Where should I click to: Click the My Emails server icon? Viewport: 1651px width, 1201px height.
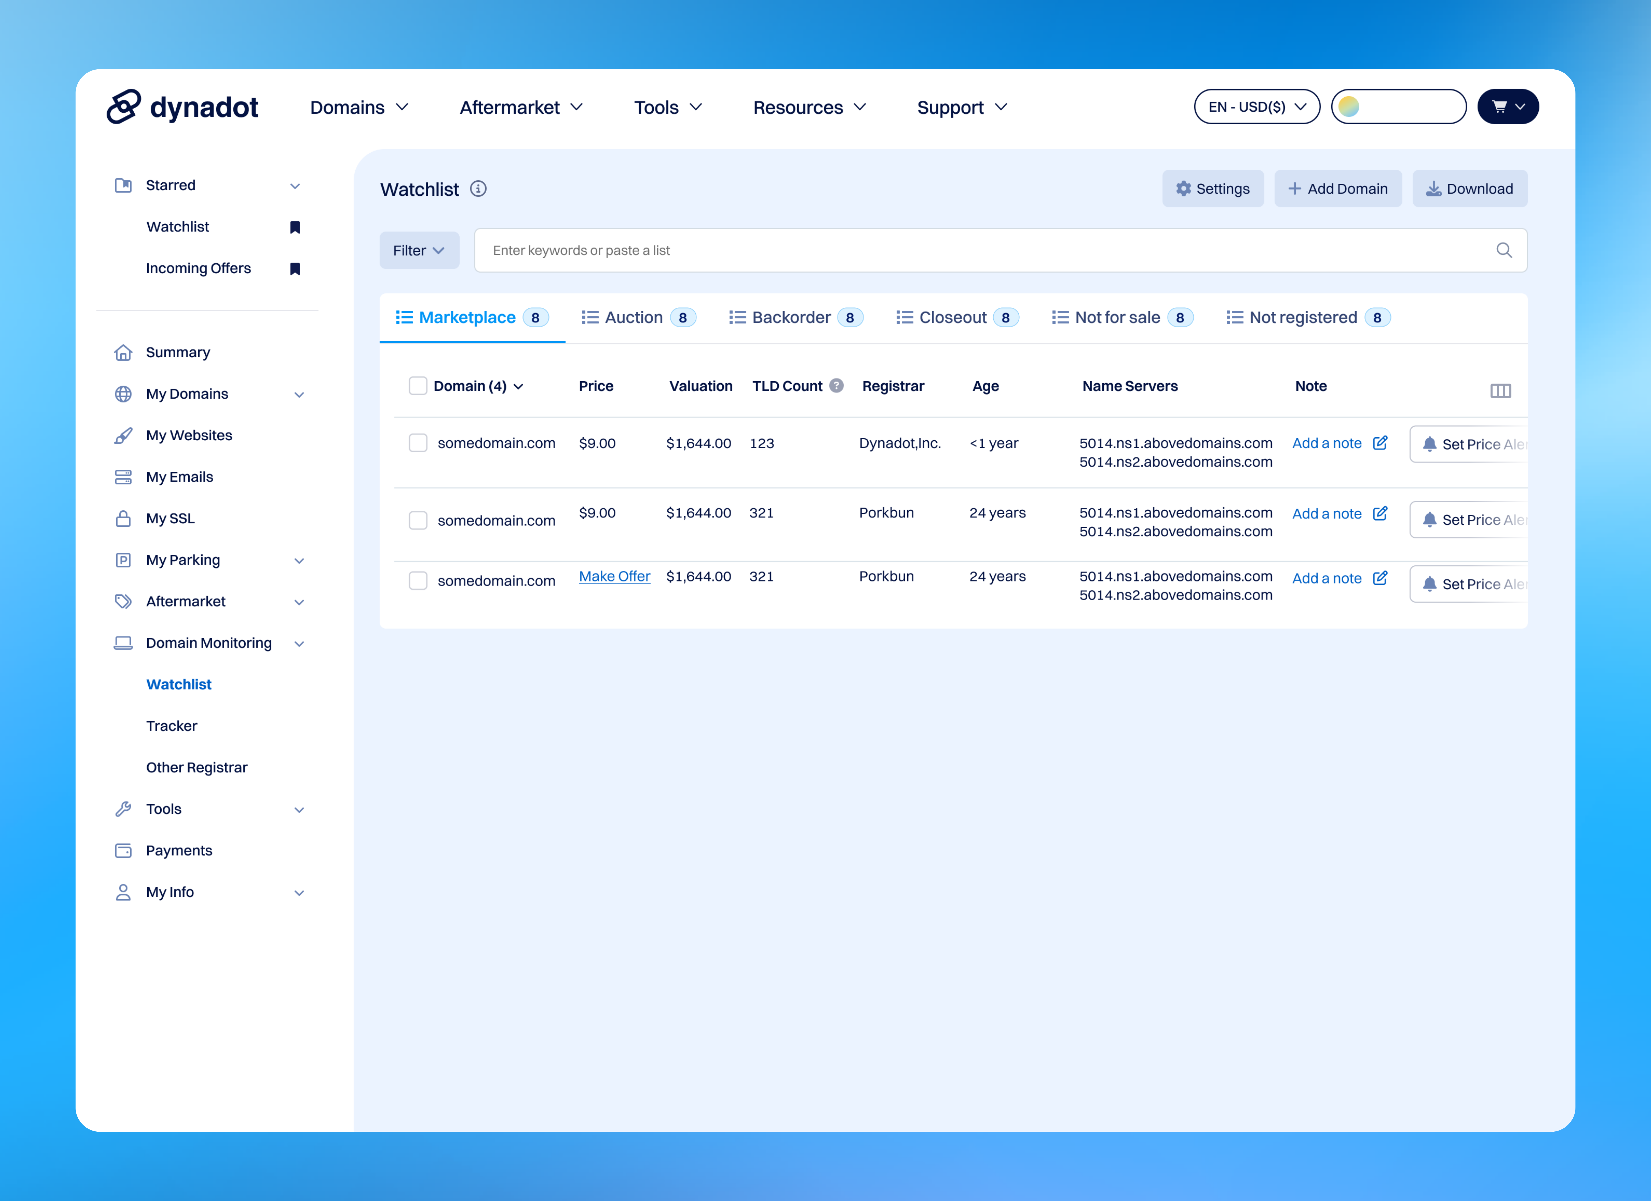(123, 477)
